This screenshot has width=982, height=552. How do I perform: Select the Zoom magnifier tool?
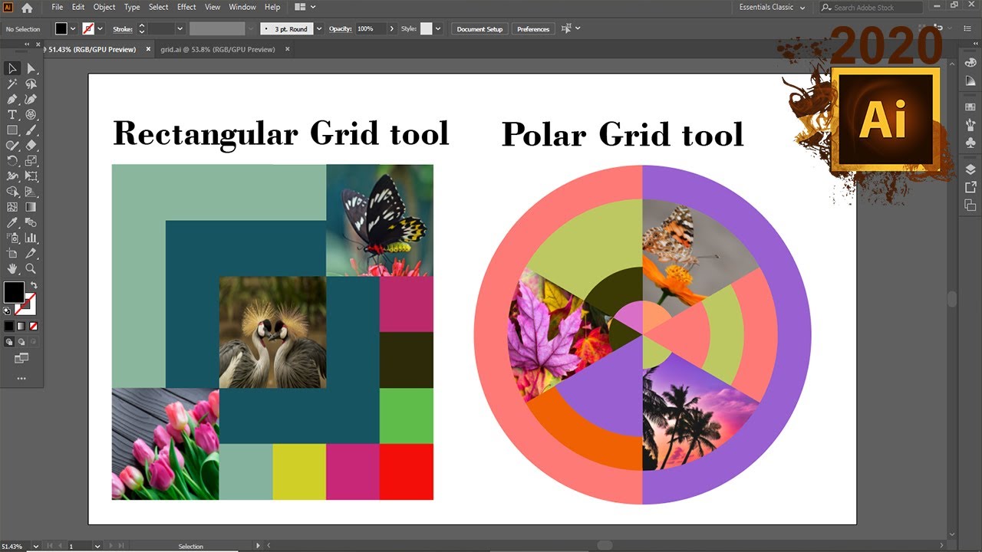coord(31,268)
